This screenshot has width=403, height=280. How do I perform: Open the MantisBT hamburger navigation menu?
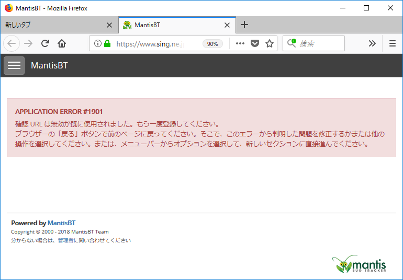pos(14,65)
